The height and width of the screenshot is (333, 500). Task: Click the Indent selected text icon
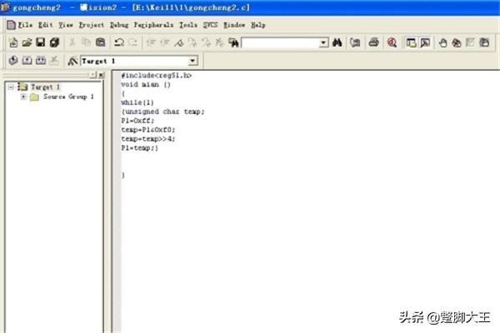tap(151, 42)
